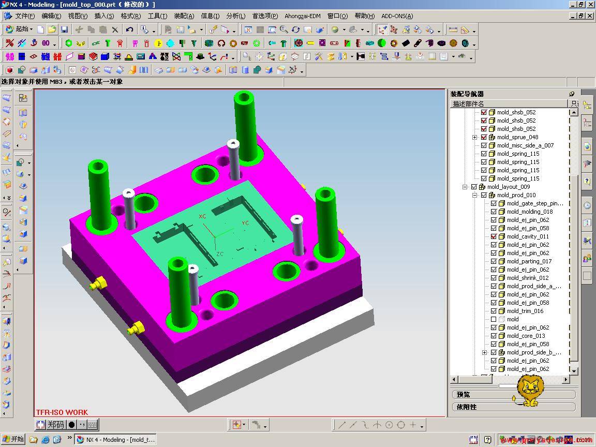Click the Windows 开始 Start button
The width and height of the screenshot is (596, 447).
(x=13, y=439)
